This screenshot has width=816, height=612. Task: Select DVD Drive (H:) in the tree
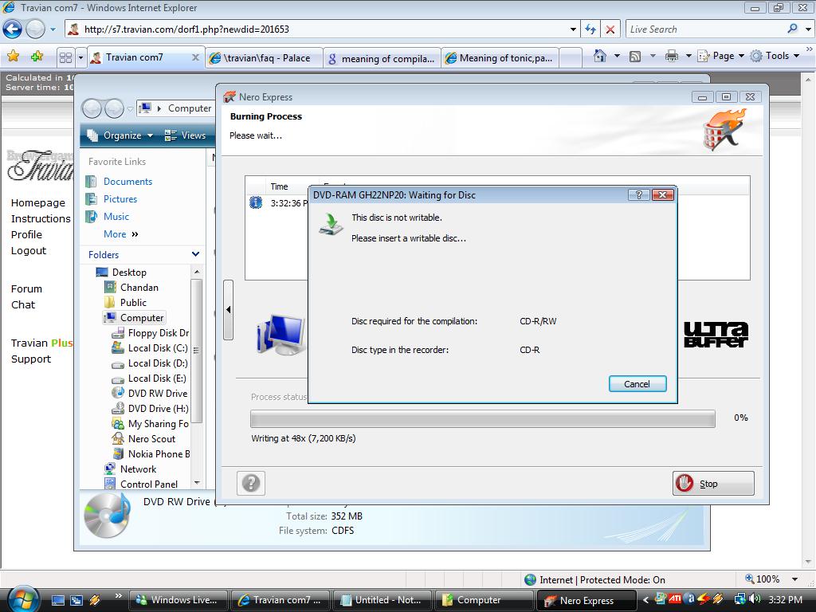coord(159,409)
